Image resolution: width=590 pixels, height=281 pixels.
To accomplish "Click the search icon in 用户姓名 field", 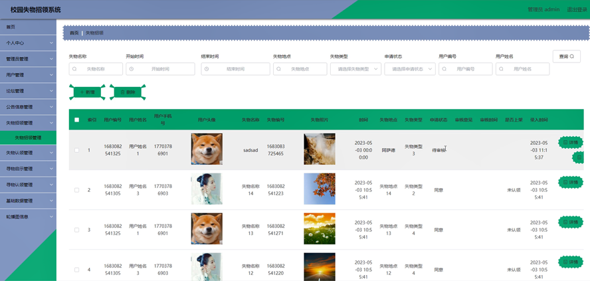I will coord(502,69).
